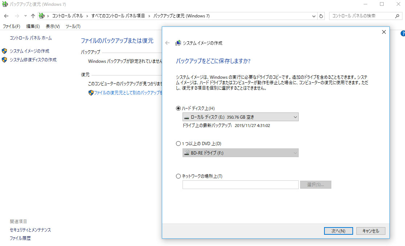Click the ファイルのバックアップまたは復元 heading
This screenshot has width=405, height=246.
tap(117, 41)
